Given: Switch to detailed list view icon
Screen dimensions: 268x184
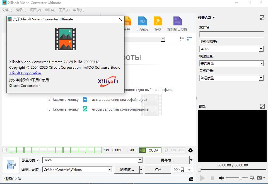Looking at the screenshot, I should click(189, 39).
